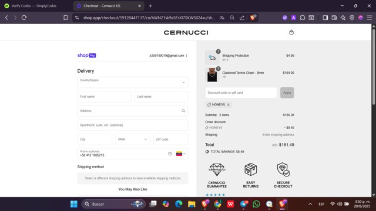Click the Secure Checkout badge

pyautogui.click(x=283, y=175)
